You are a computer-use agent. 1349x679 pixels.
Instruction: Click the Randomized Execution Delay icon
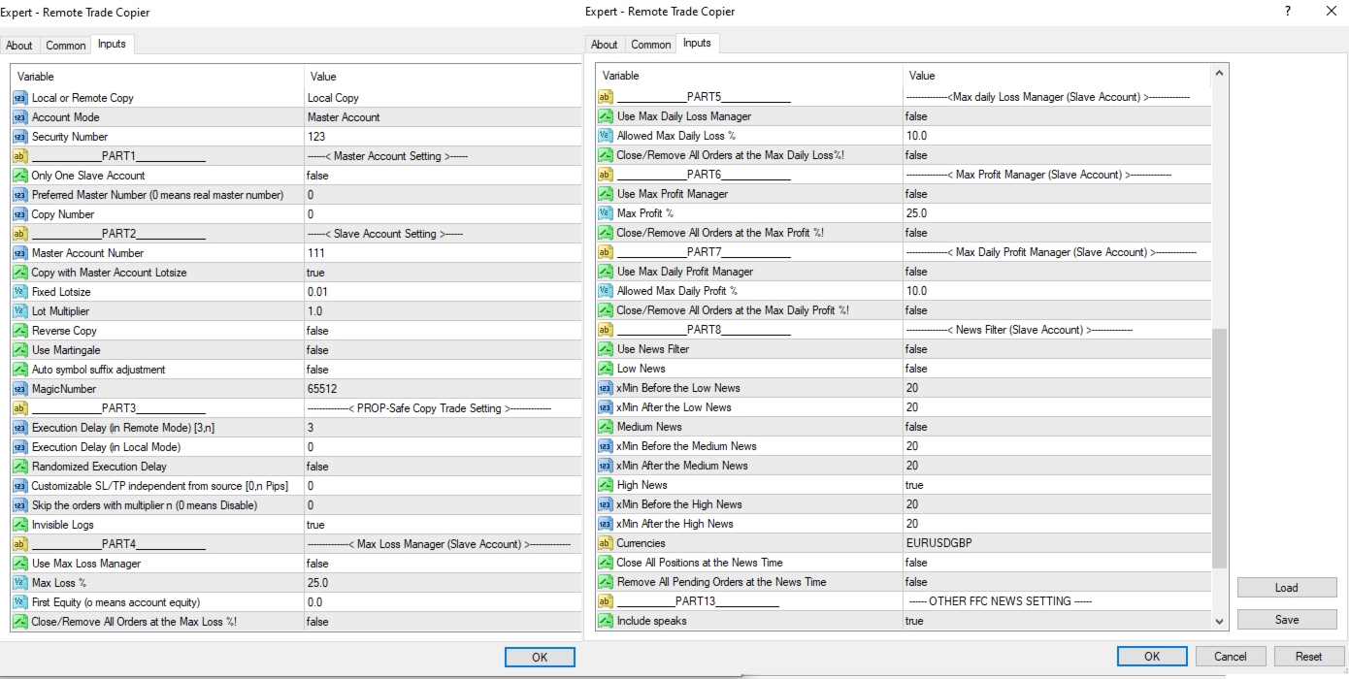(20, 467)
